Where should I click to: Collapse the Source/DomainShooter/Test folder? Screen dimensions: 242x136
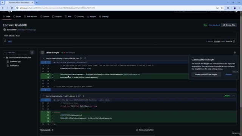coord(4,57)
